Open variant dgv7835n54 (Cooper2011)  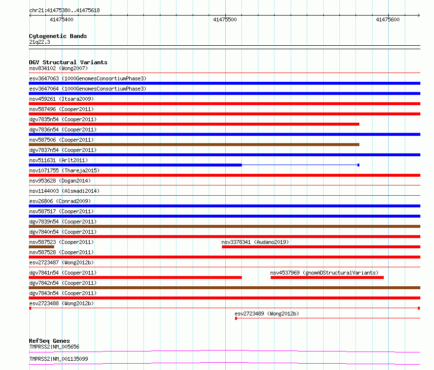[63, 119]
